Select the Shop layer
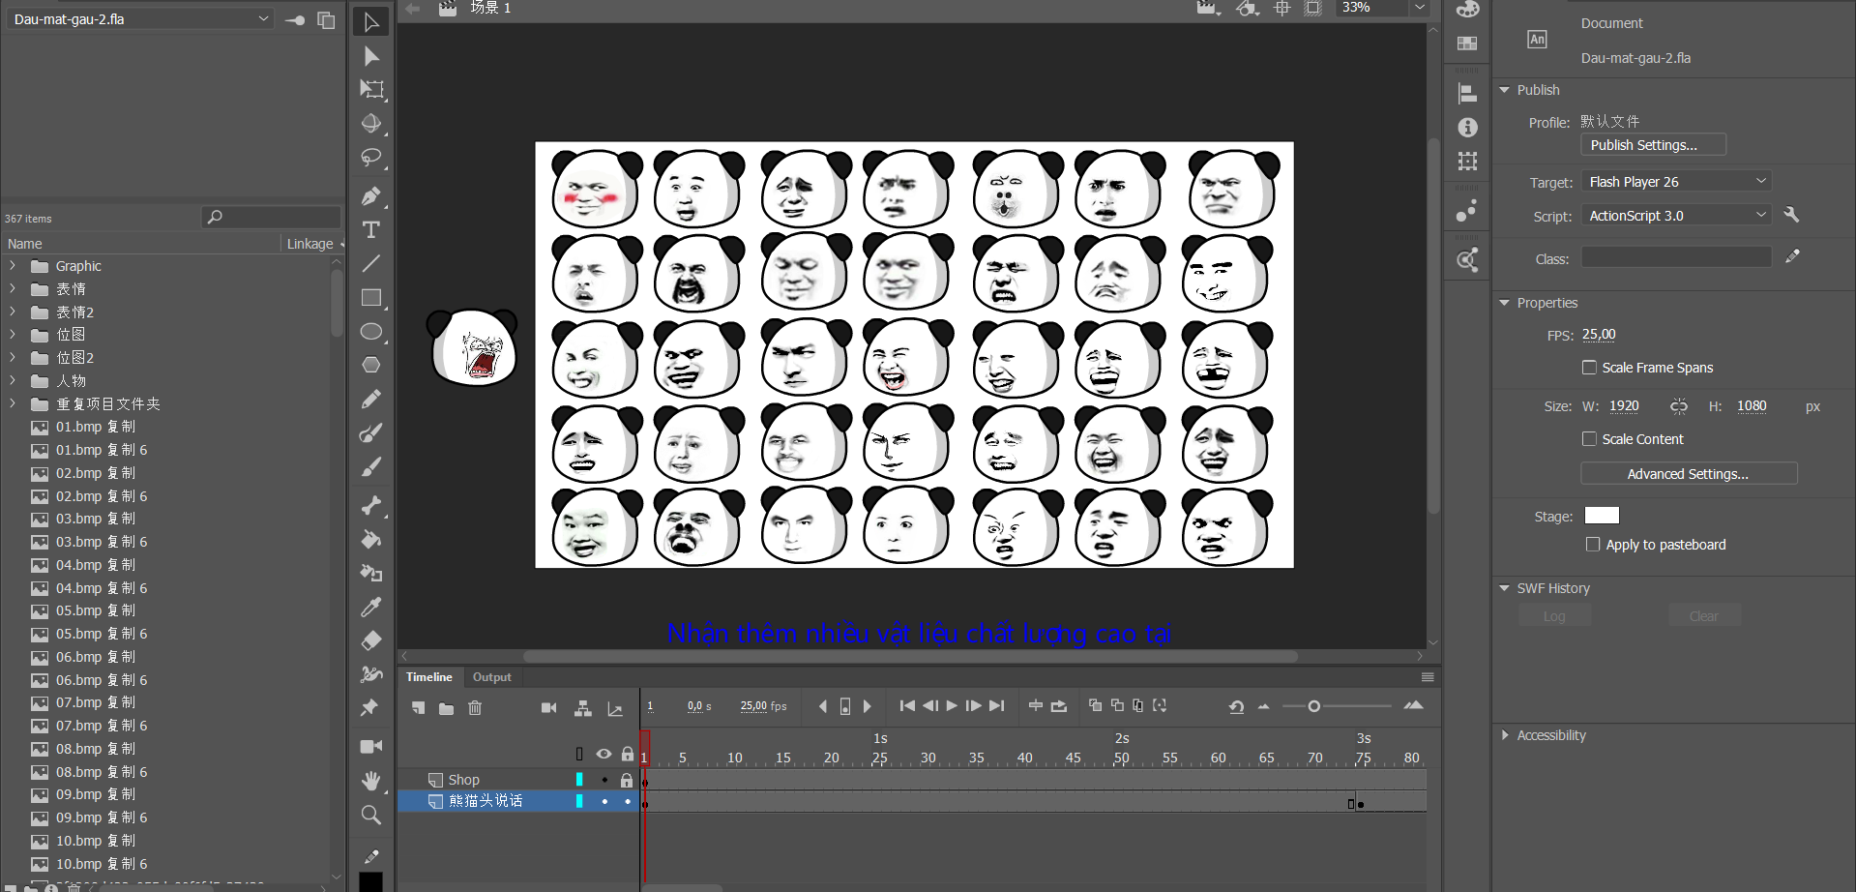 pos(464,780)
